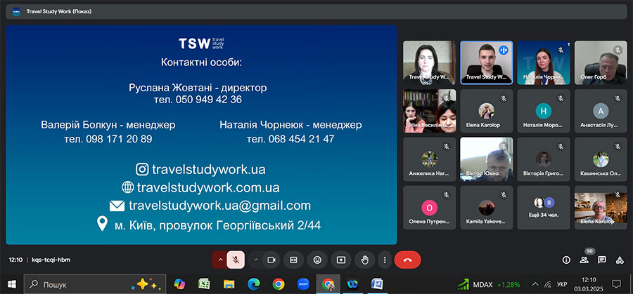Select Наталія Чорне... video tile
The image size is (633, 294).
(x=544, y=62)
